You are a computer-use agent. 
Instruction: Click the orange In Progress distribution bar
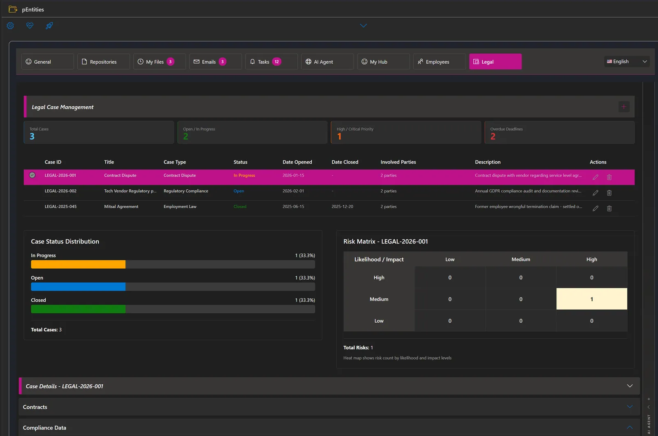pyautogui.click(x=78, y=264)
